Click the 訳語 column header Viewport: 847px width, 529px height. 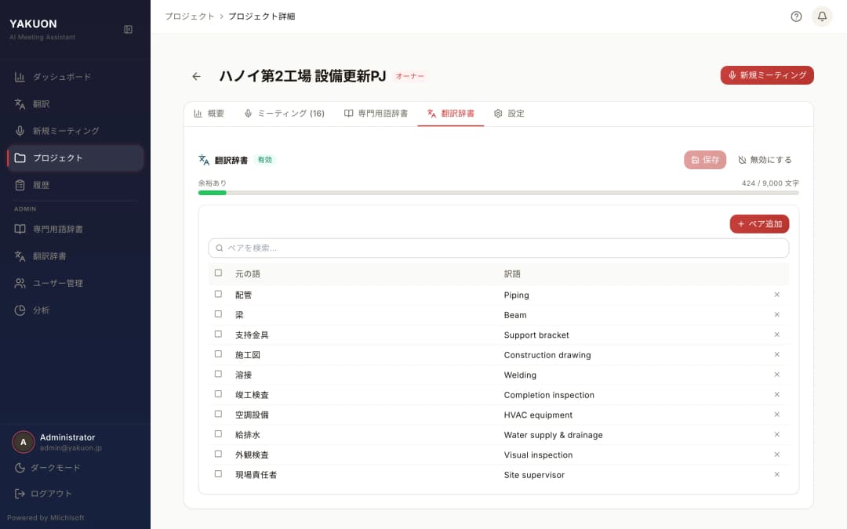click(x=512, y=274)
